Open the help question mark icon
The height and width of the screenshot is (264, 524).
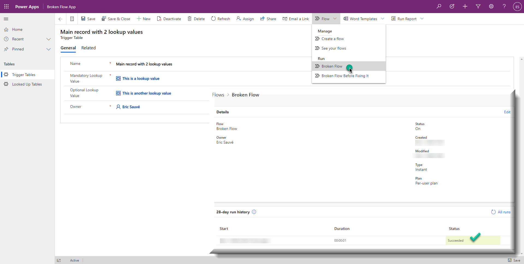click(504, 6)
